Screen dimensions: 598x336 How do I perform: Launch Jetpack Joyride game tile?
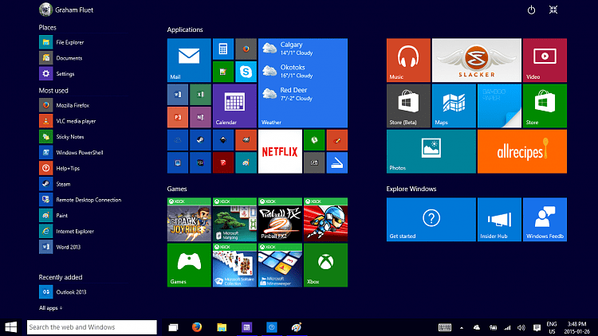(189, 220)
